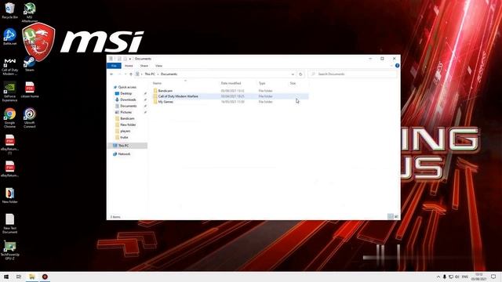Viewport: 502px width, 282px height.
Task: Open the Windows Start menu
Action: pyautogui.click(x=6, y=277)
